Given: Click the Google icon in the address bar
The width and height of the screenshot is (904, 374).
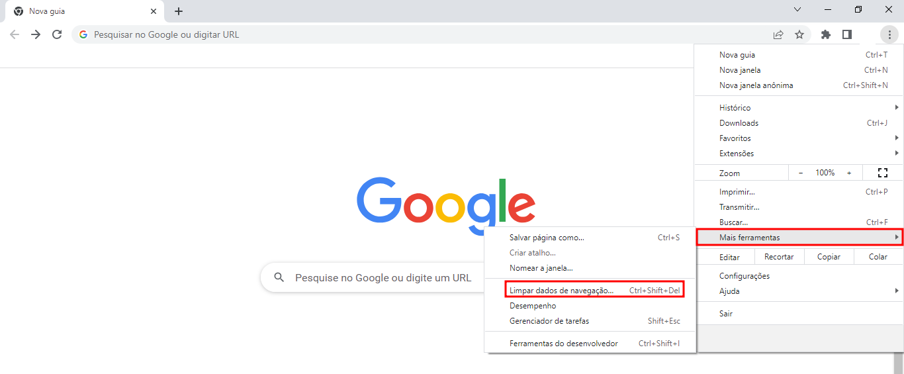Looking at the screenshot, I should (83, 34).
